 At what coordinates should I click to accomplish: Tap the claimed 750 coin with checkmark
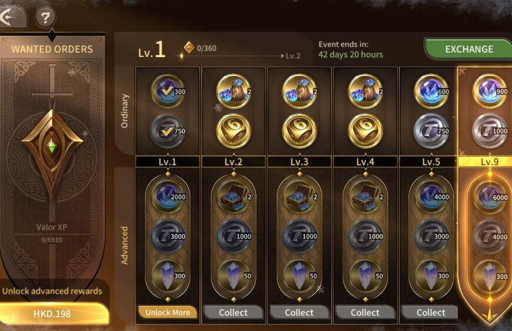pyautogui.click(x=168, y=131)
